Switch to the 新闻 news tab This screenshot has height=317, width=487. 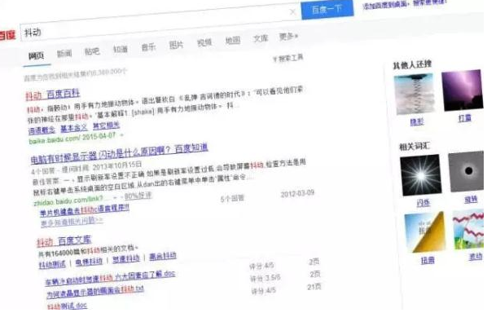[64, 54]
